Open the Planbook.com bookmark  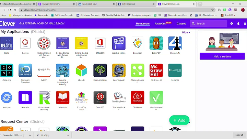[175, 15]
